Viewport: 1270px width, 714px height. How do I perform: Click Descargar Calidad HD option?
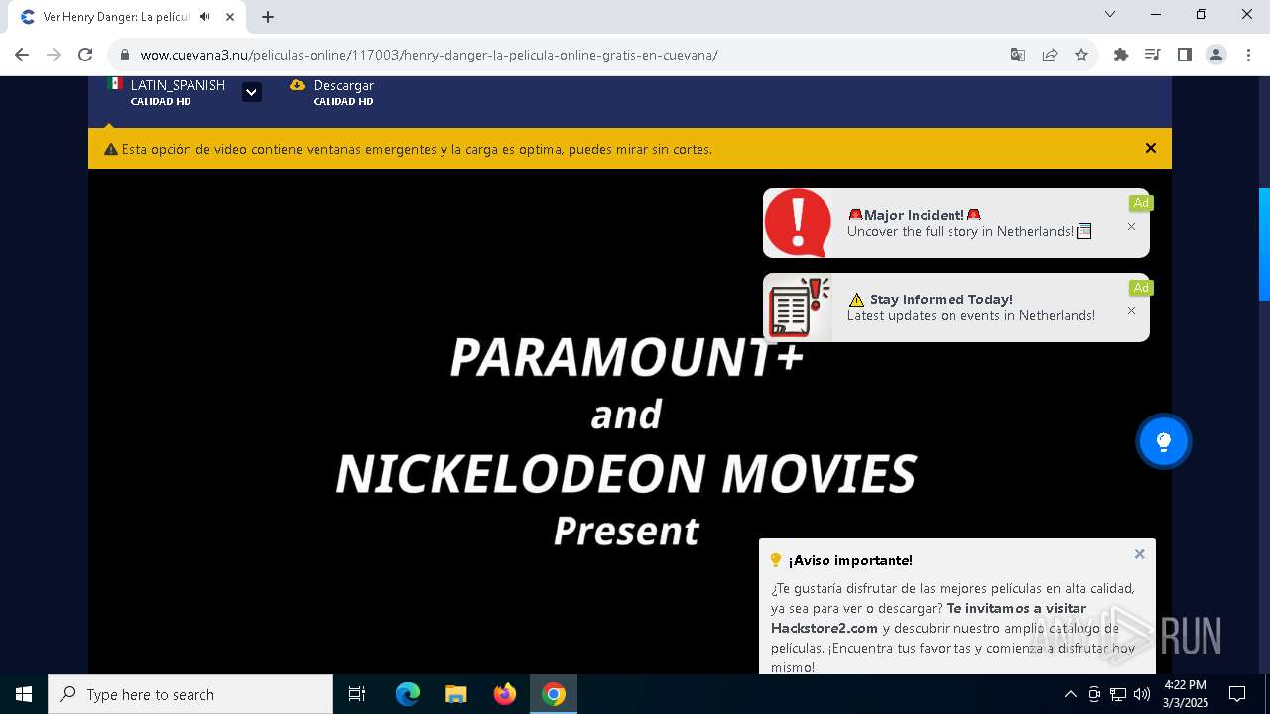point(331,92)
